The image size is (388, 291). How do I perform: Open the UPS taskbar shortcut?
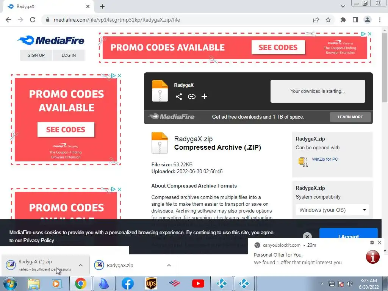151,283
